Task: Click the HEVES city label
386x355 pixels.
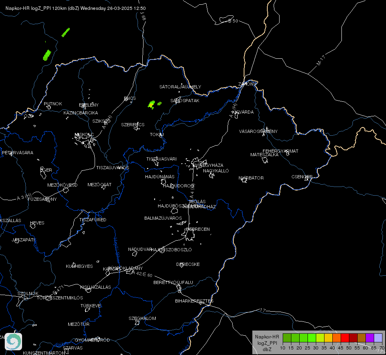Action: (x=37, y=223)
